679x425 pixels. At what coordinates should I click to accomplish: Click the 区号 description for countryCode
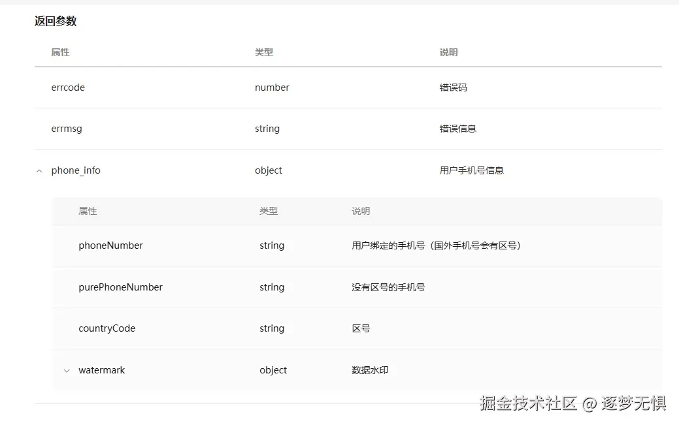361,328
